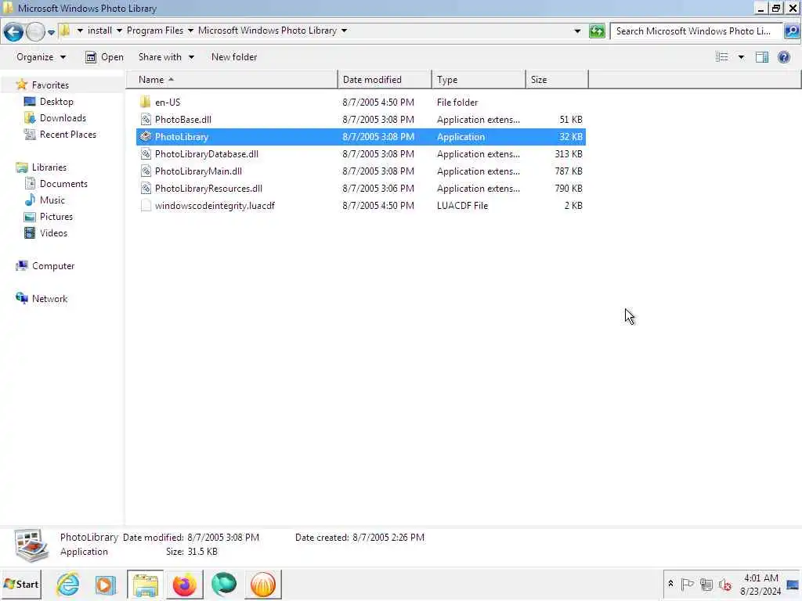
Task: Sort by Type column header
Action: 479,80
